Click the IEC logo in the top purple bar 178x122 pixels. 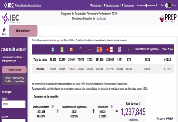(9, 5)
